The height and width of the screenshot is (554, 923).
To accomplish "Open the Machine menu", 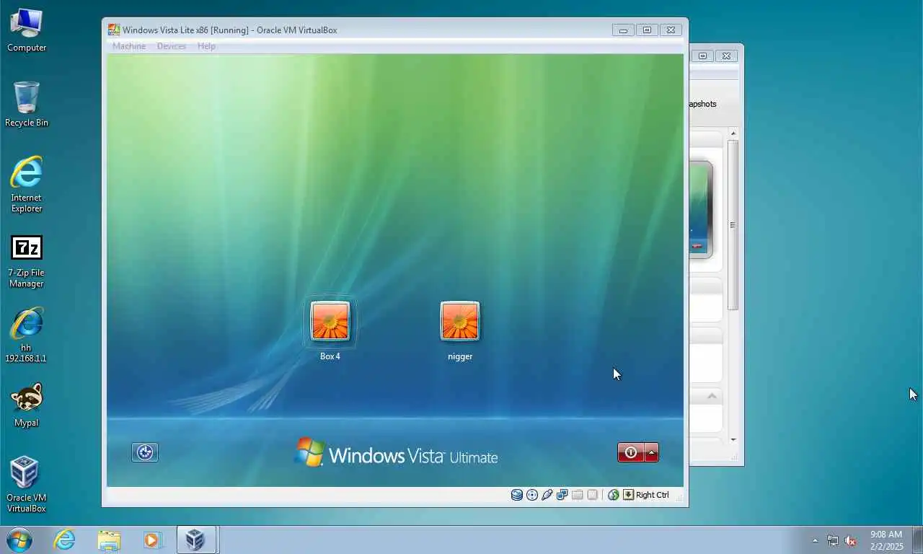I will coord(129,46).
